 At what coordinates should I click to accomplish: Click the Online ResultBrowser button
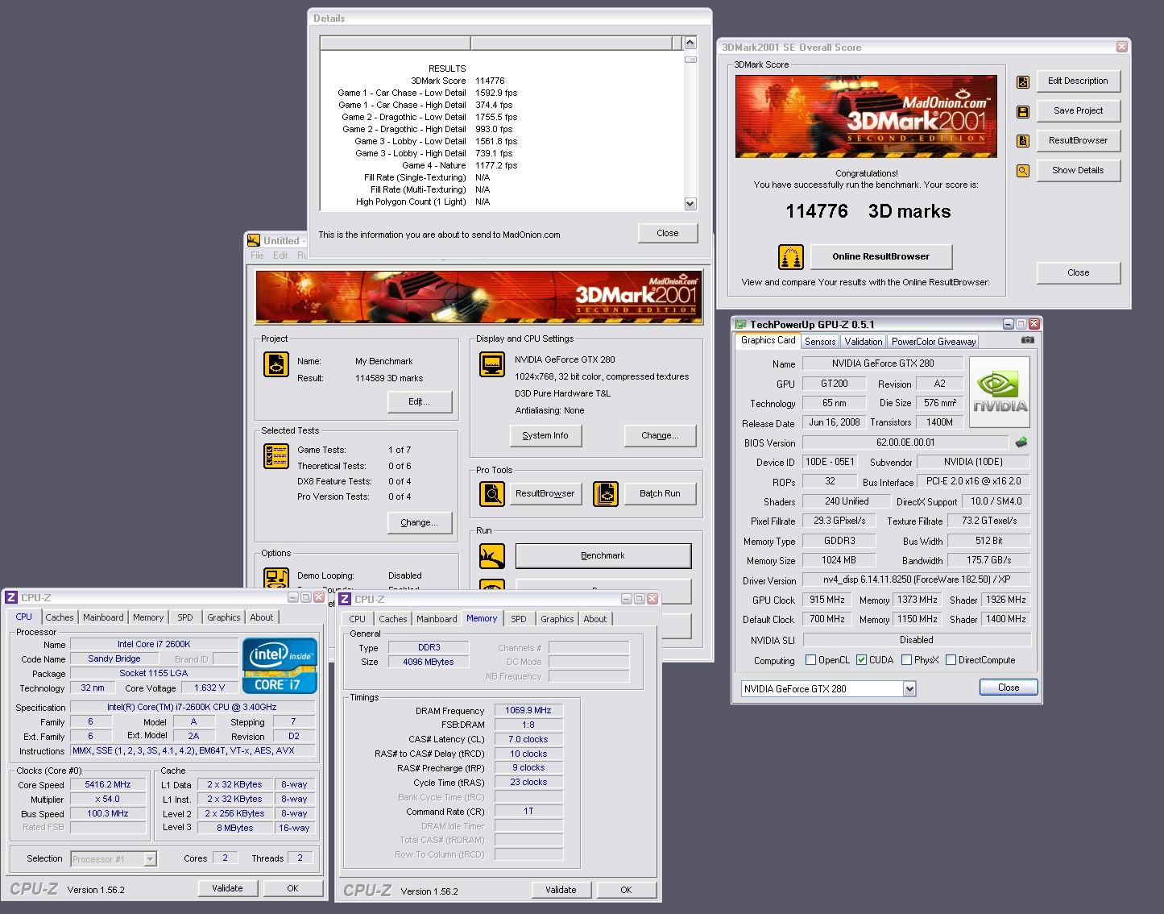880,257
